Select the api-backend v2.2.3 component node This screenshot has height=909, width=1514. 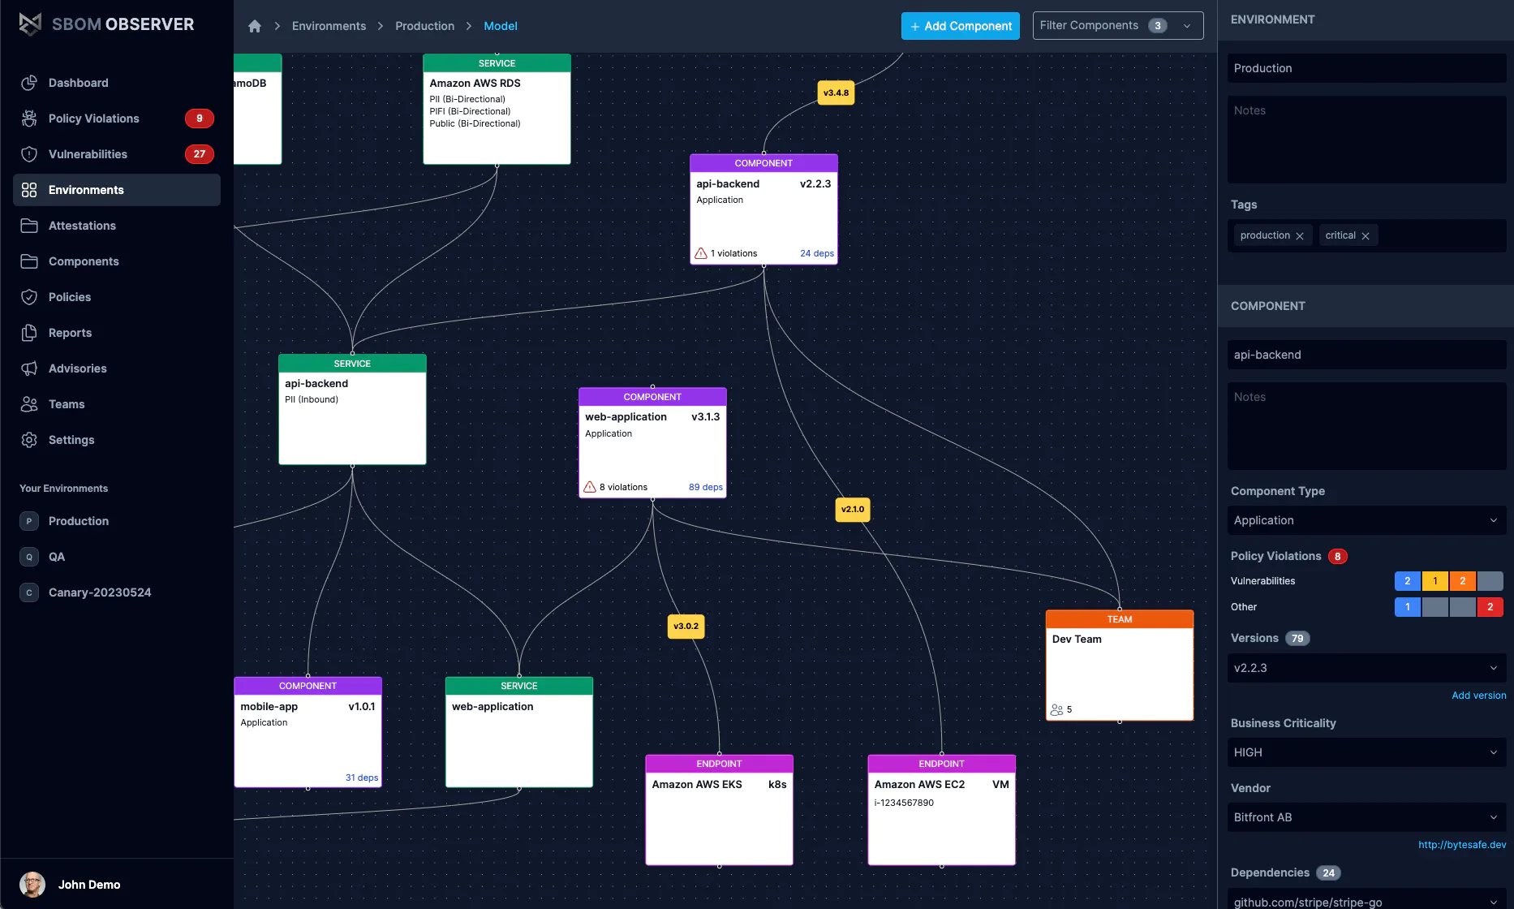coord(763,209)
